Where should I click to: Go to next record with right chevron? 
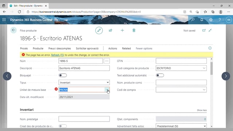point(226,76)
